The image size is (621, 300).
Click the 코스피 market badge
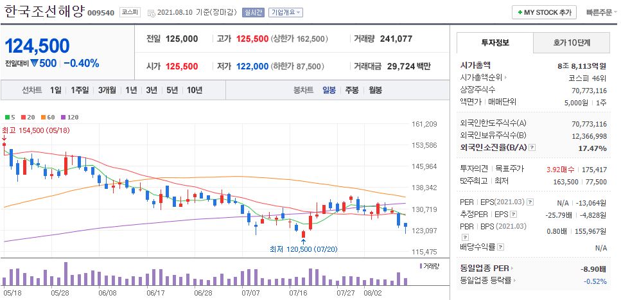[x=130, y=12]
